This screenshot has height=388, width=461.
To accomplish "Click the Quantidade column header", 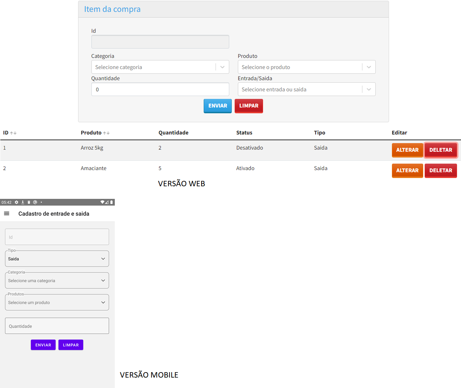I will pyautogui.click(x=173, y=133).
